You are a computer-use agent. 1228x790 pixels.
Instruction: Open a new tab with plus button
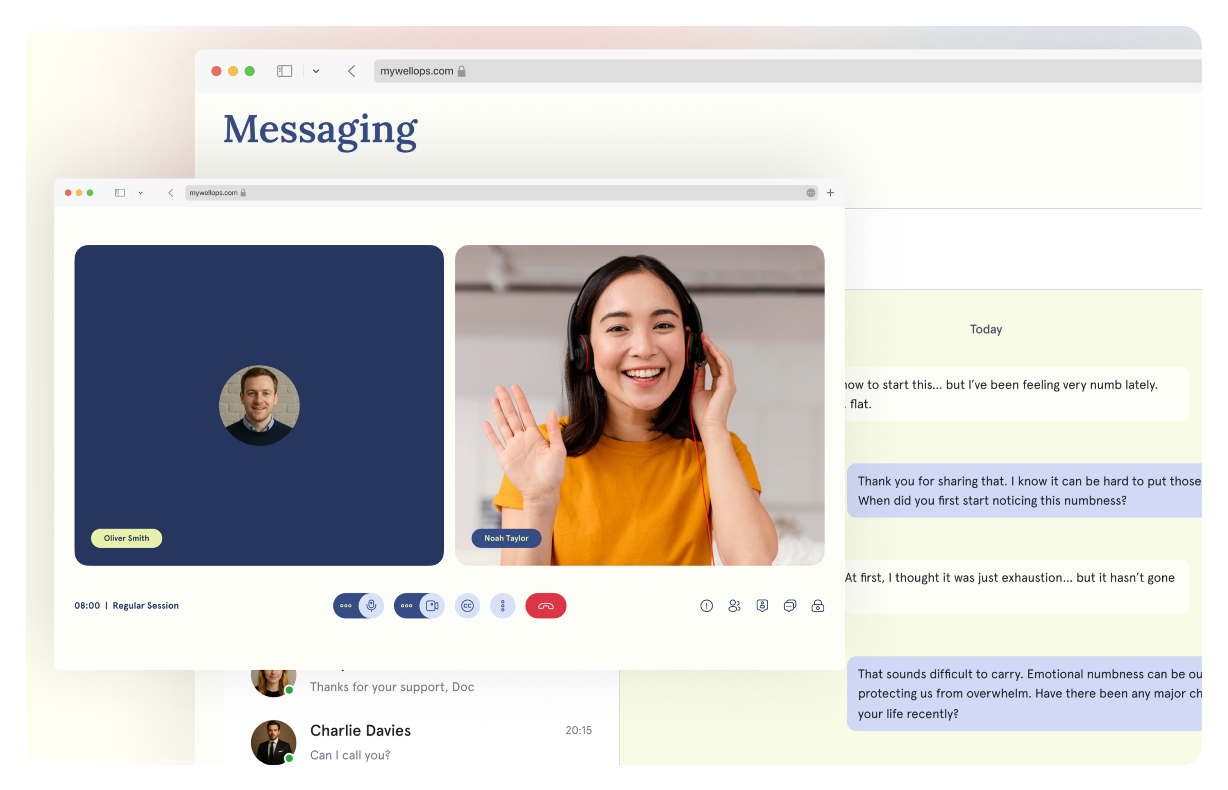click(830, 192)
